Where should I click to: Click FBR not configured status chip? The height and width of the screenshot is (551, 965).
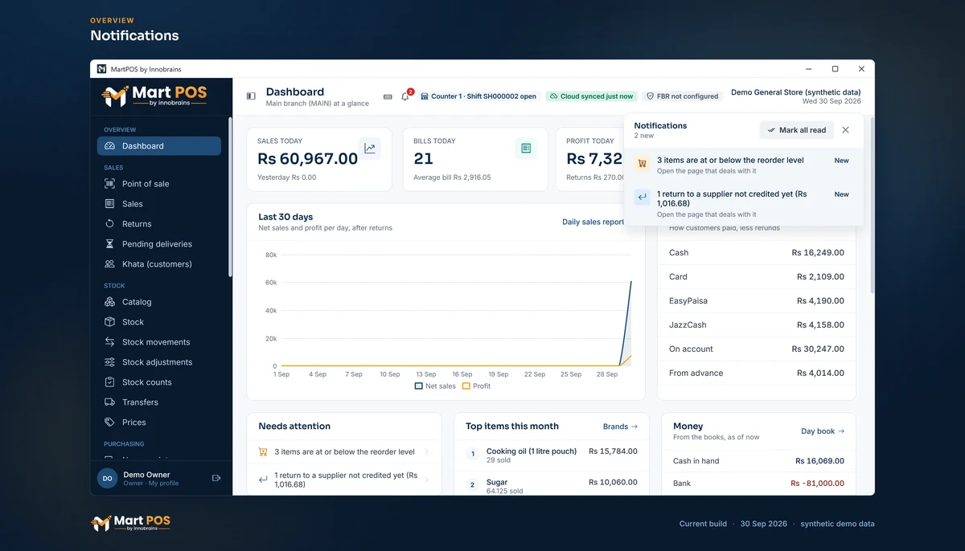[x=683, y=96]
